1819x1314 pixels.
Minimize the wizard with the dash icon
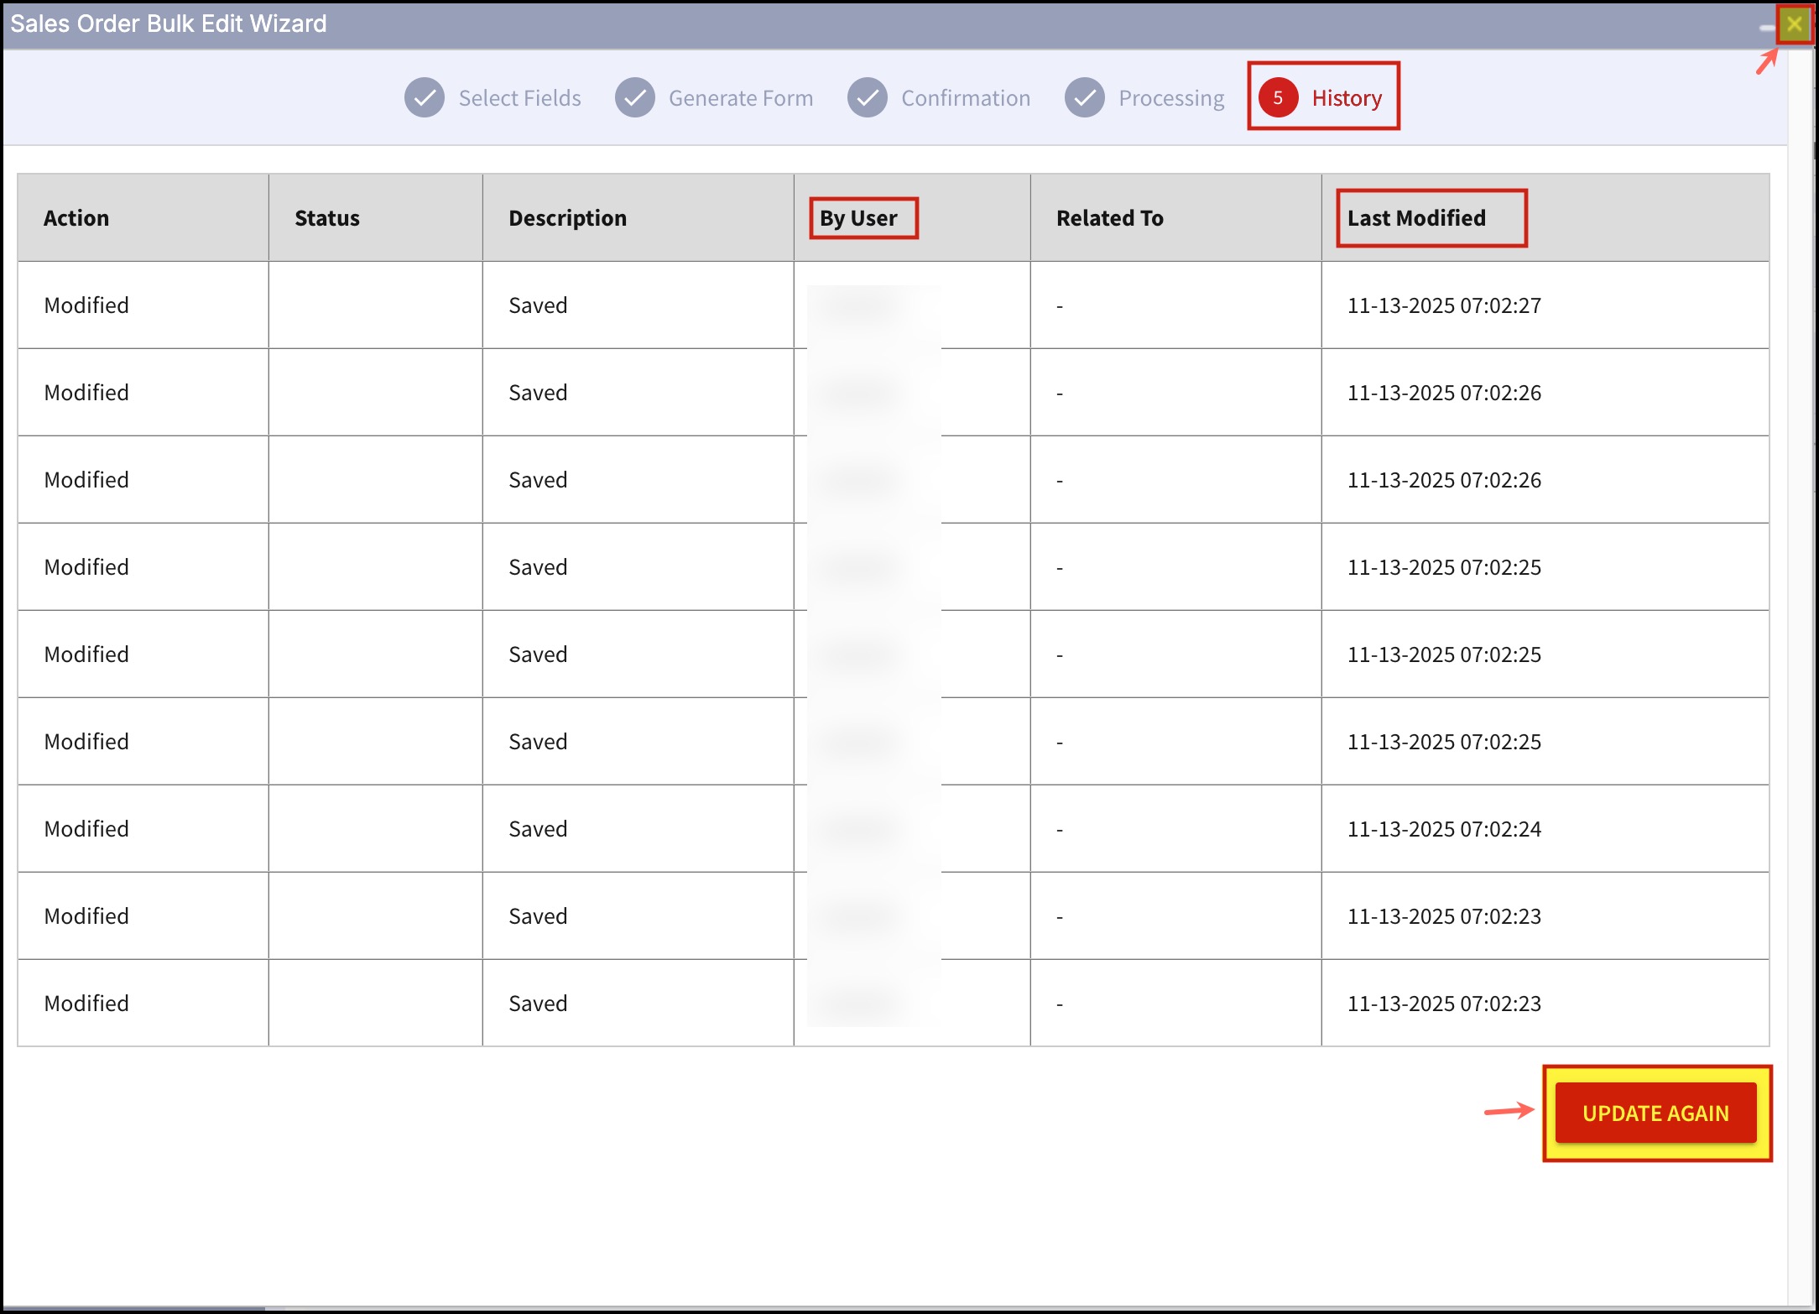pos(1767,27)
